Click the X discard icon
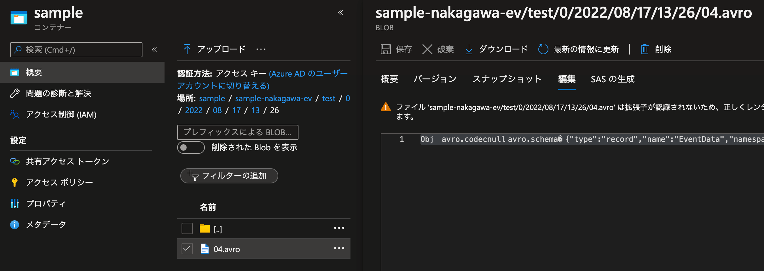 coord(427,49)
